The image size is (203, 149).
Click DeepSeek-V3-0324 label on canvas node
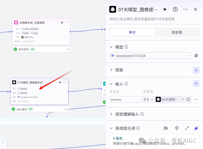pyautogui.click(x=29, y=97)
